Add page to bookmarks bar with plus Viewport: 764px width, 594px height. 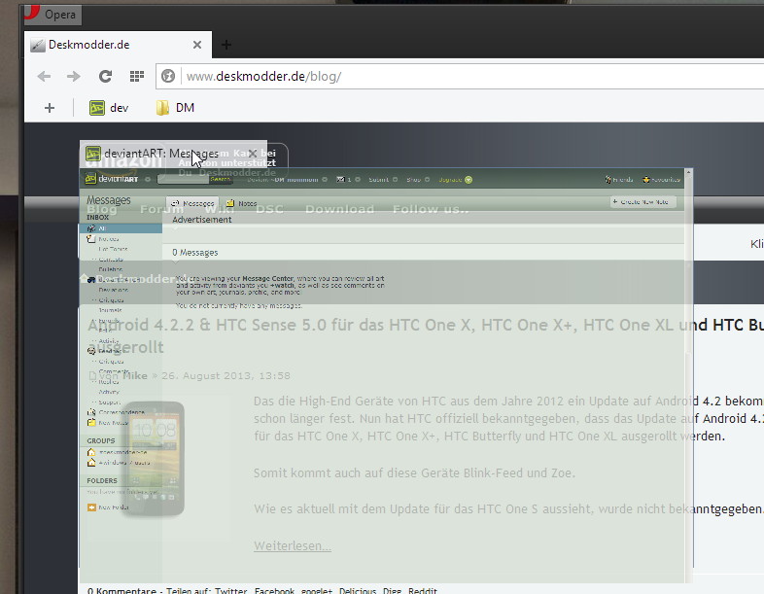pyautogui.click(x=50, y=108)
